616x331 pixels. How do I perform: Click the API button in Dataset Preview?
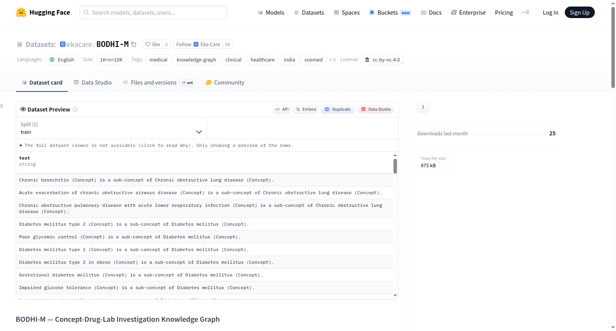pos(282,109)
